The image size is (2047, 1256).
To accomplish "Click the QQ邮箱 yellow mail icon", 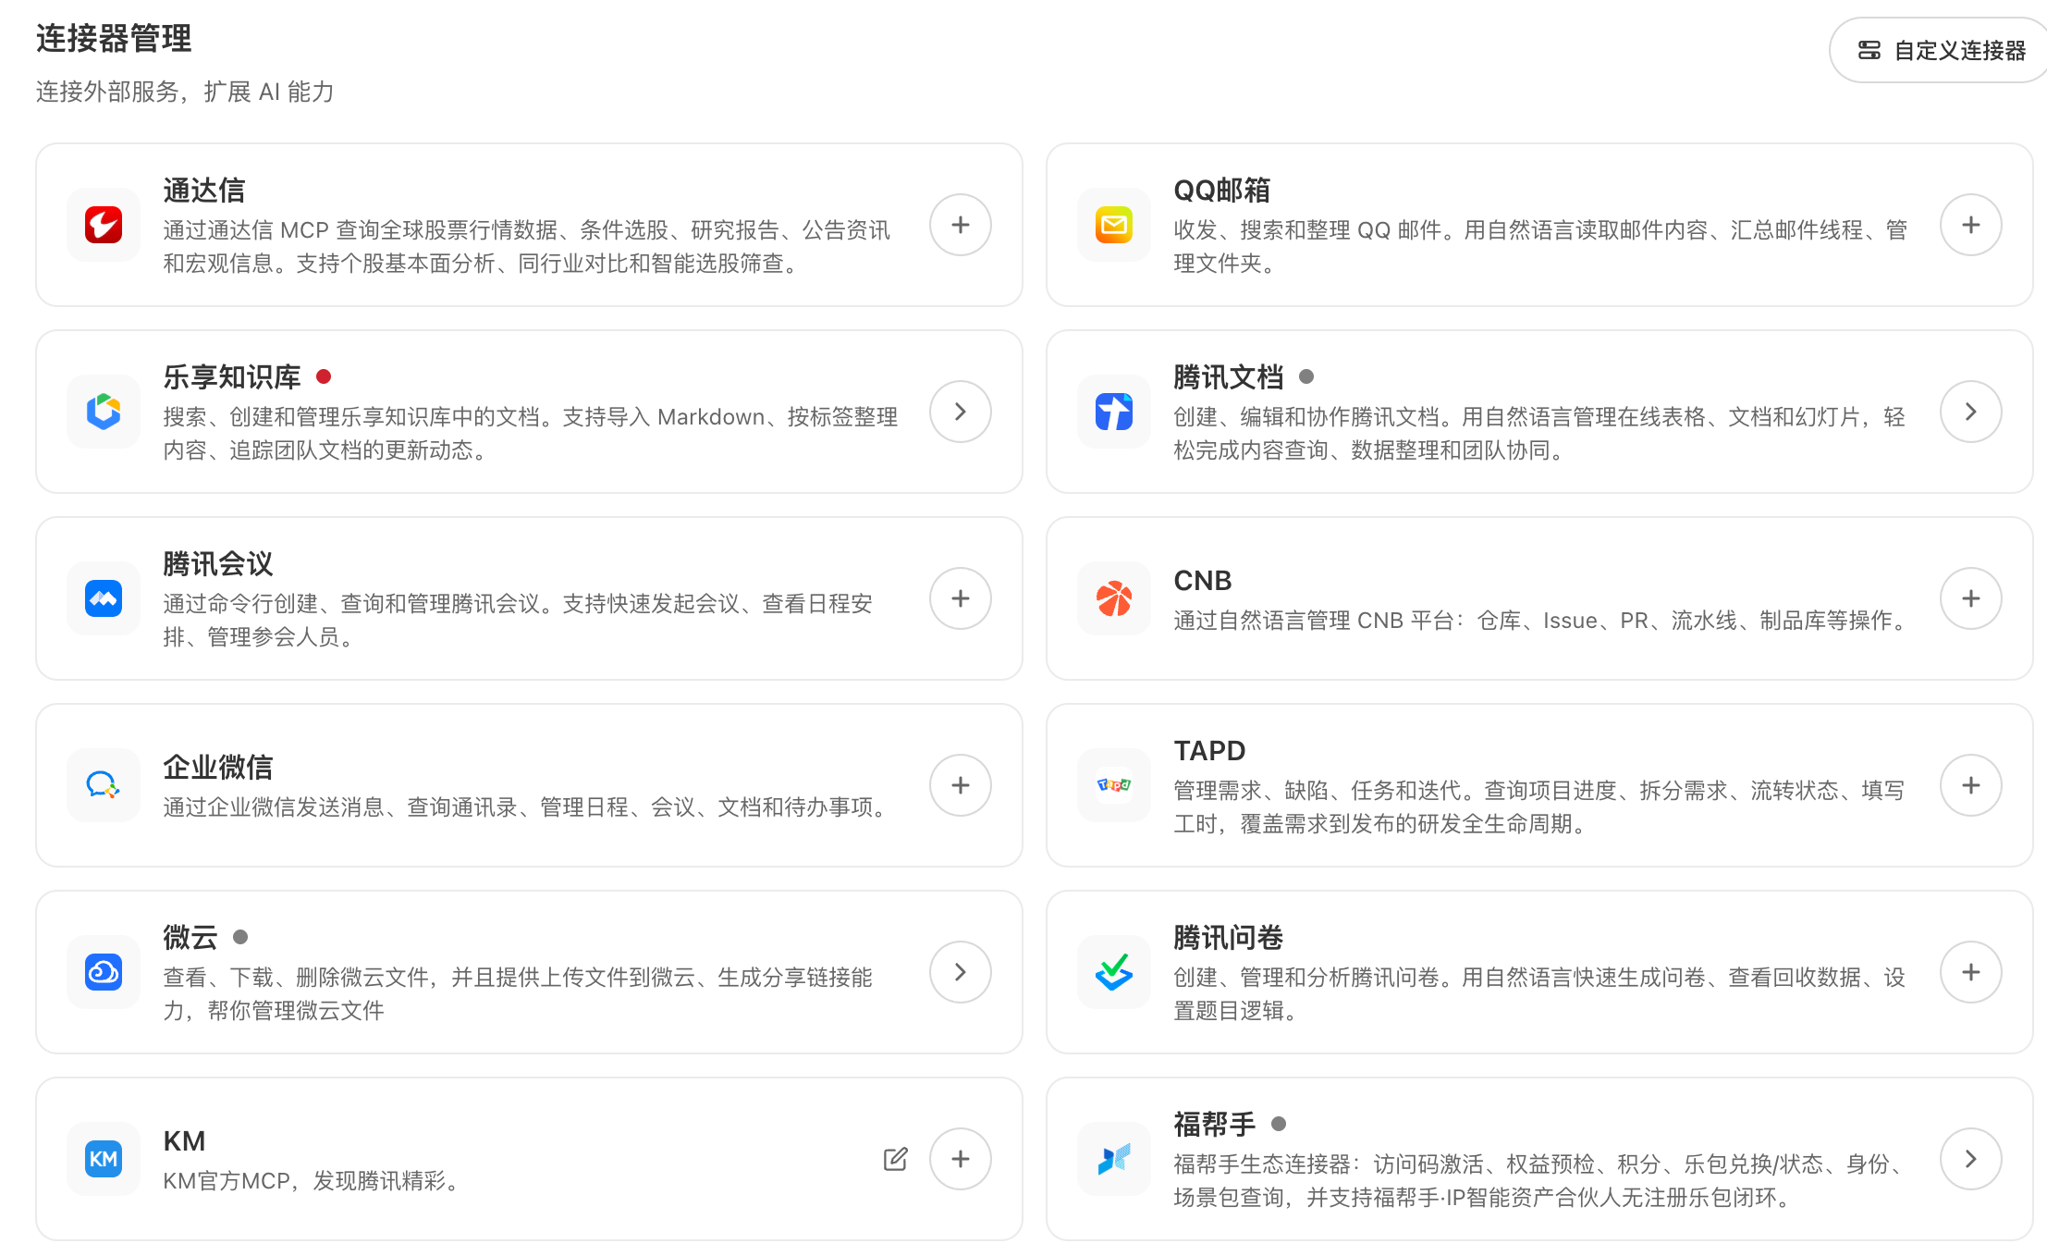I will pos(1114,225).
